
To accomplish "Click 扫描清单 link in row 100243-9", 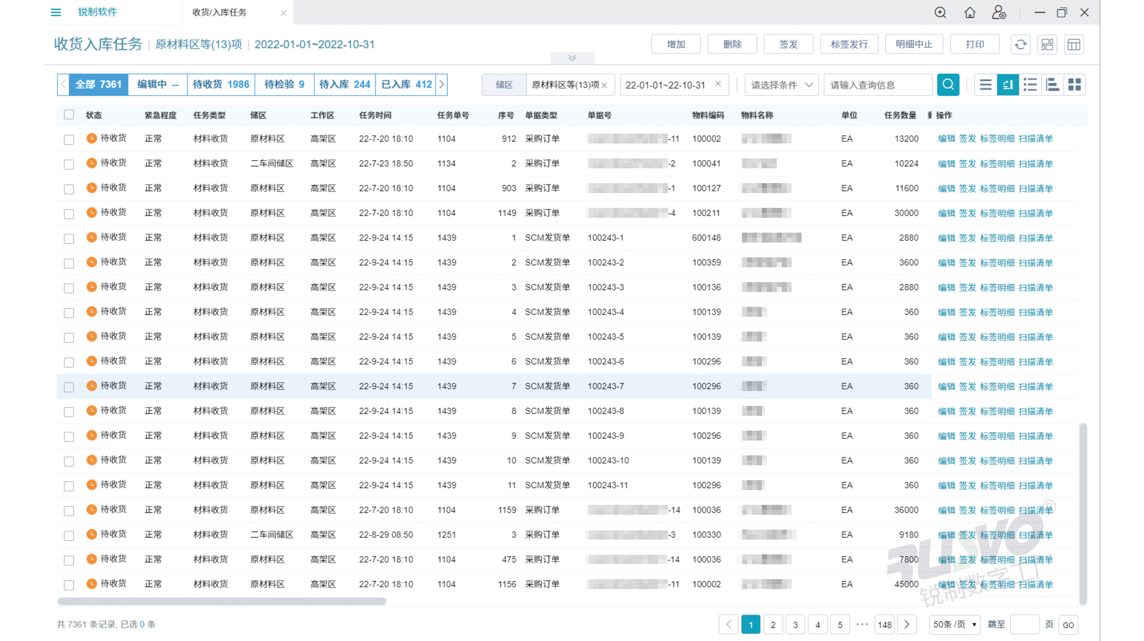I will pyautogui.click(x=1036, y=436).
